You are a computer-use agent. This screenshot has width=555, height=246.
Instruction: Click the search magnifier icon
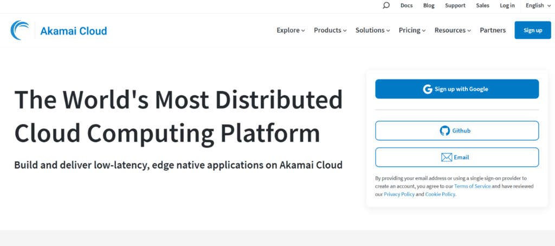(386, 5)
